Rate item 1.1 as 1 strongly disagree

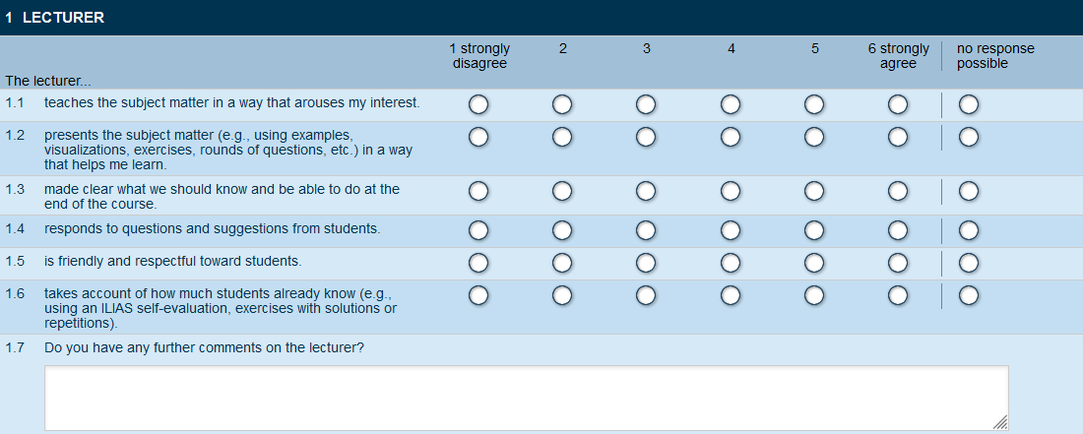(478, 104)
